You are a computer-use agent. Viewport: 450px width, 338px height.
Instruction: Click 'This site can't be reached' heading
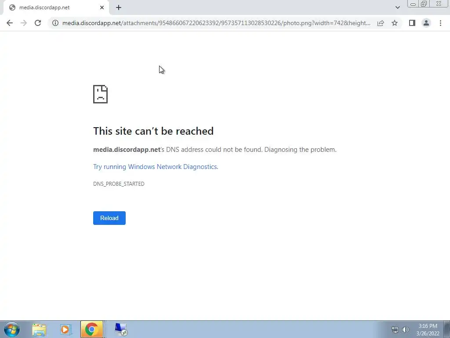coord(153,131)
